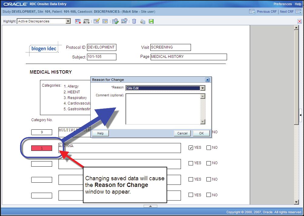Screen dimensions: 304x216
Task: Click the empty description field in the row below ASTHMA
Action: pos(120,164)
